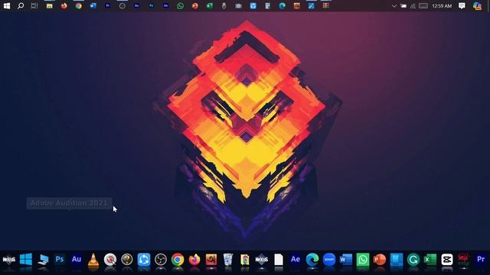Open the blank white document dock icon
490x275 pixels.
click(x=279, y=260)
